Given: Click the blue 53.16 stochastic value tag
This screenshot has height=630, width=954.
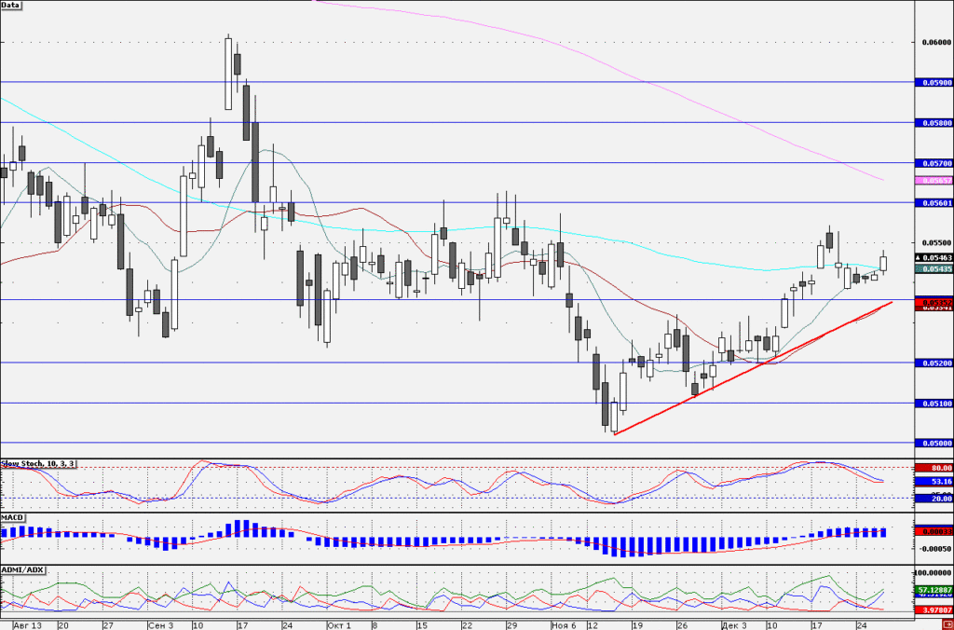Looking at the screenshot, I should click(934, 482).
